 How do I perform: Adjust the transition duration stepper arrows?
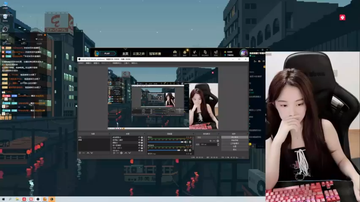click(218, 145)
